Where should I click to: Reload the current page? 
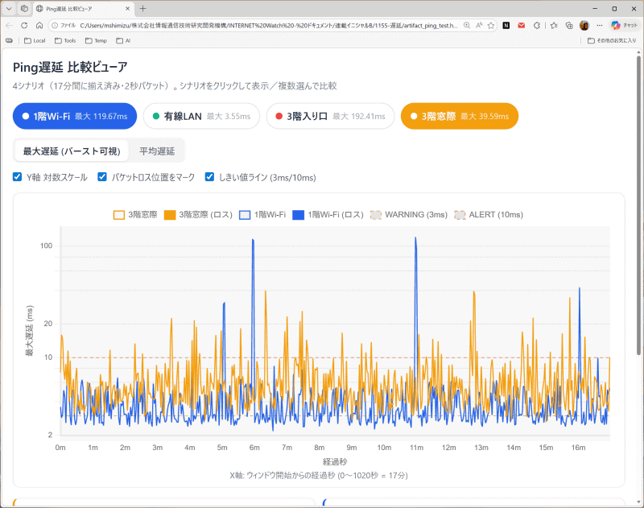[x=24, y=26]
